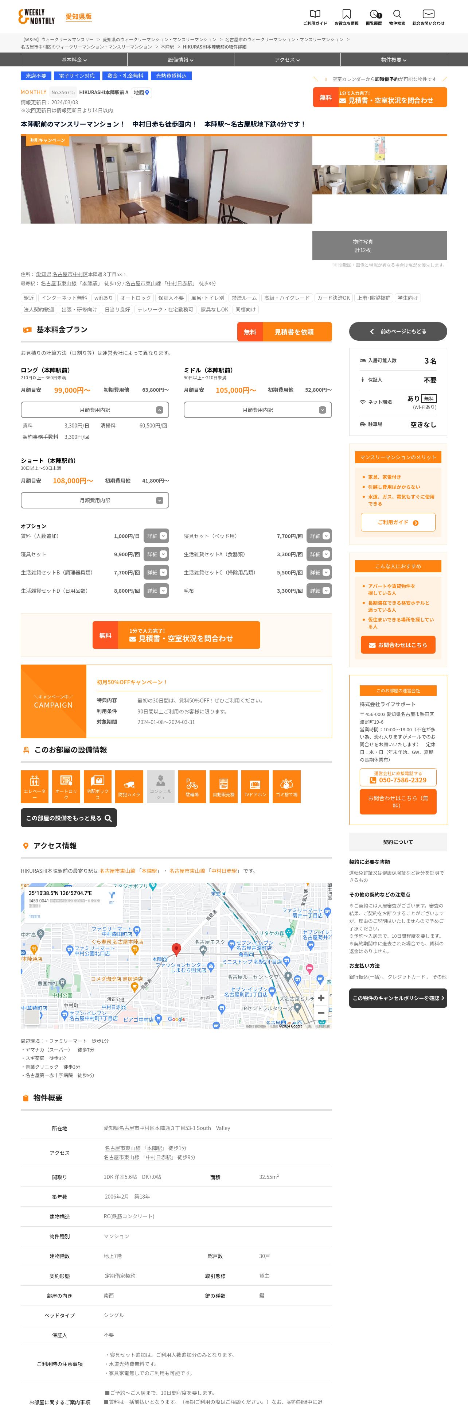Select the エレベーター facility icon
Image resolution: width=468 pixels, height=1405 pixels.
point(34,786)
